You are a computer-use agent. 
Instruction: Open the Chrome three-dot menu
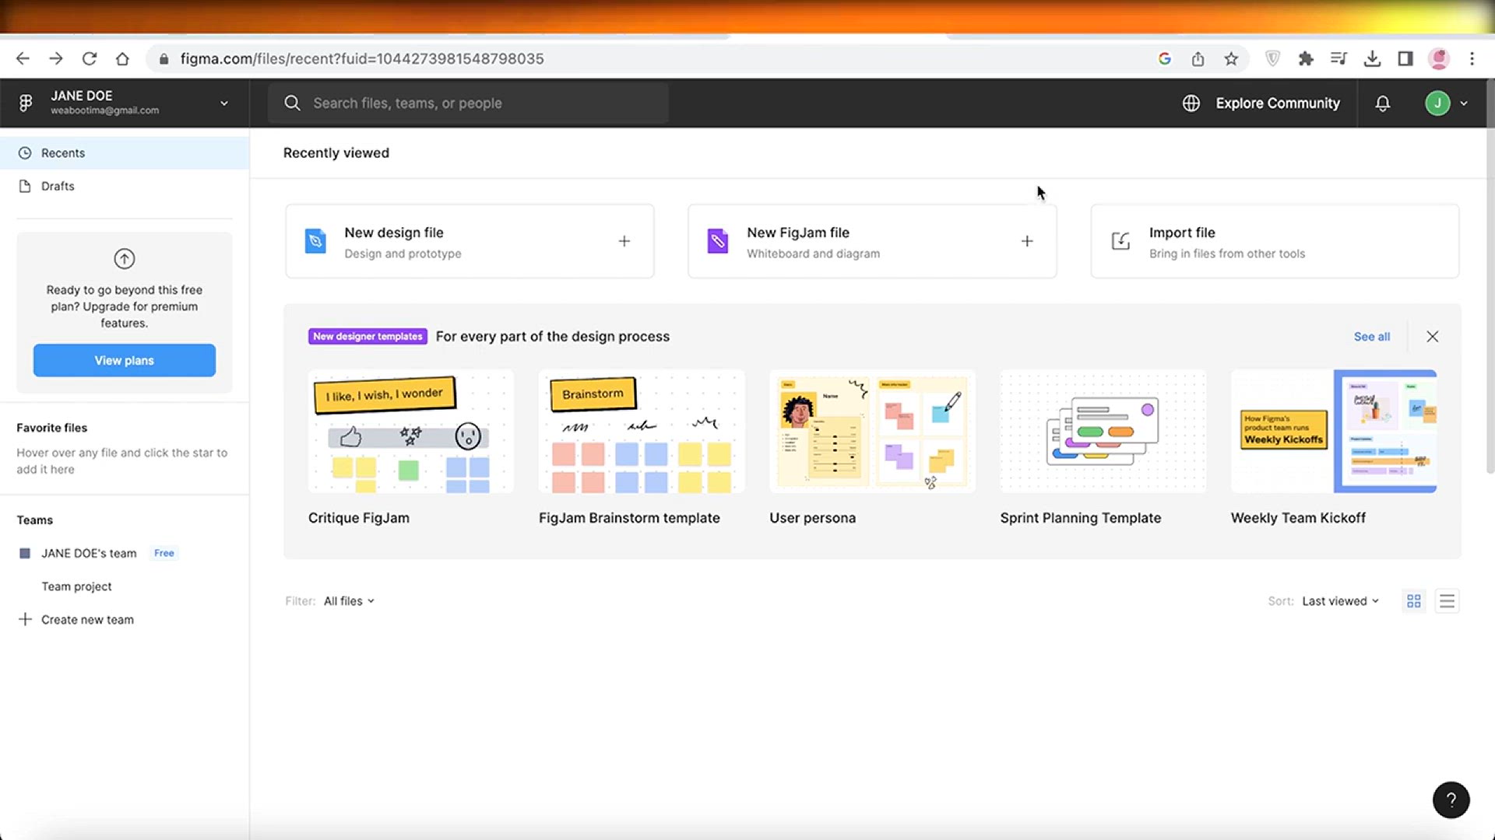1472,58
